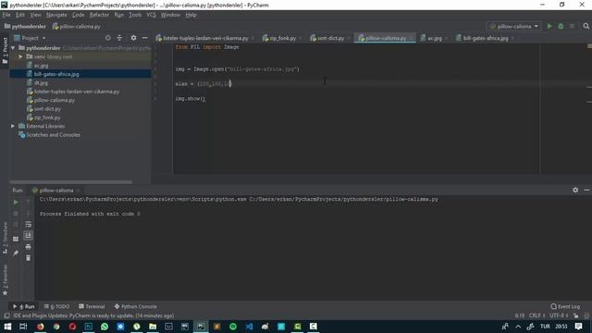592x333 pixels.
Task: Expand External Libraries node
Action: click(13, 126)
